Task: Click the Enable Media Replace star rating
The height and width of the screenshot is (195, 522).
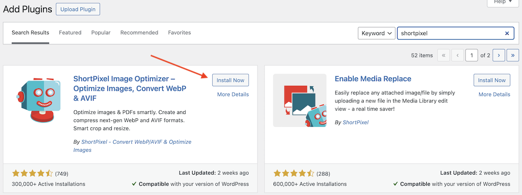Action: pos(294,173)
